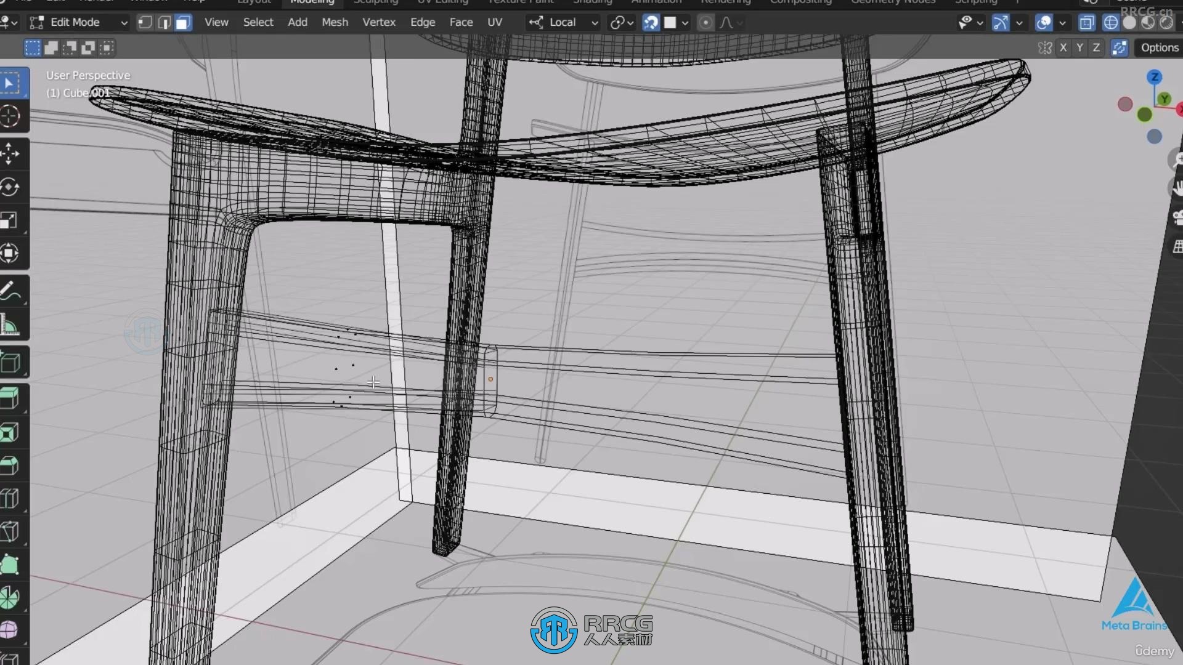1183x665 pixels.
Task: Select the Vertex menu tab
Action: (379, 22)
